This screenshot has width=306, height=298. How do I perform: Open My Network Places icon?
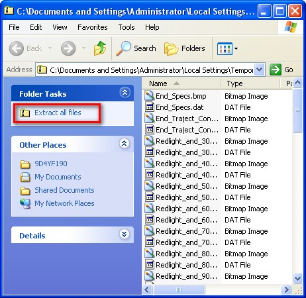pyautogui.click(x=25, y=203)
